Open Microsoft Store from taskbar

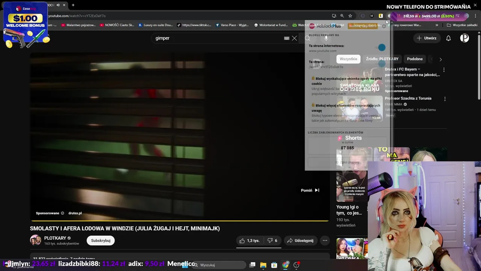tap(274, 265)
